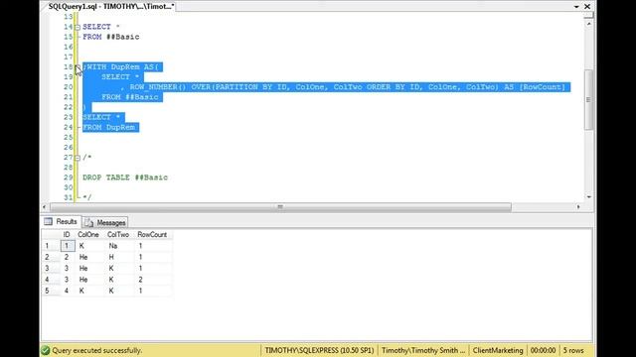Image resolution: width=636 pixels, height=357 pixels.
Task: Click RowCount value 2 in row 4
Action: coord(154,280)
